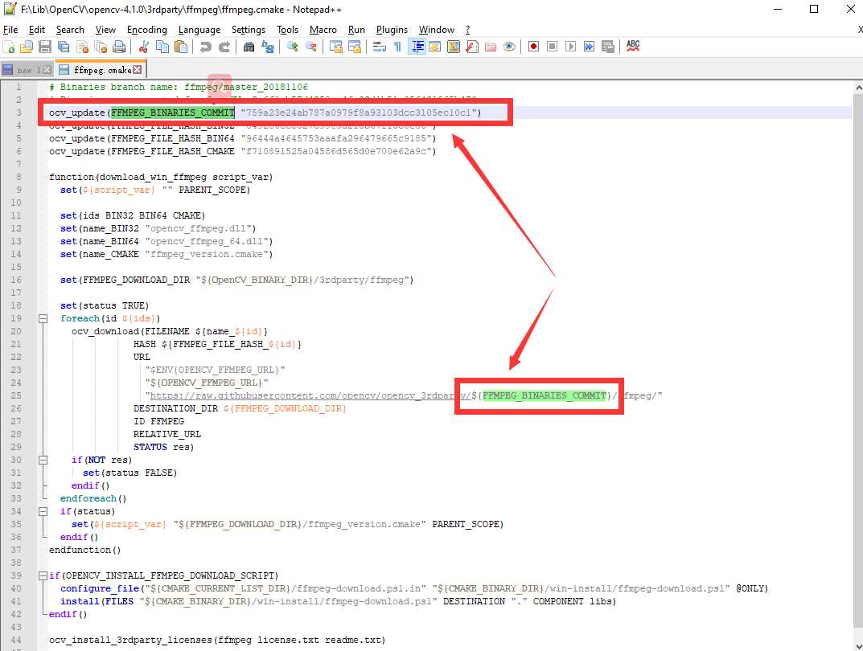Click the vertical scrollbar up arrow

click(858, 87)
